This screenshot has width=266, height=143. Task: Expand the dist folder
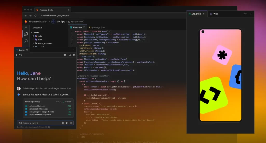coord(34,40)
